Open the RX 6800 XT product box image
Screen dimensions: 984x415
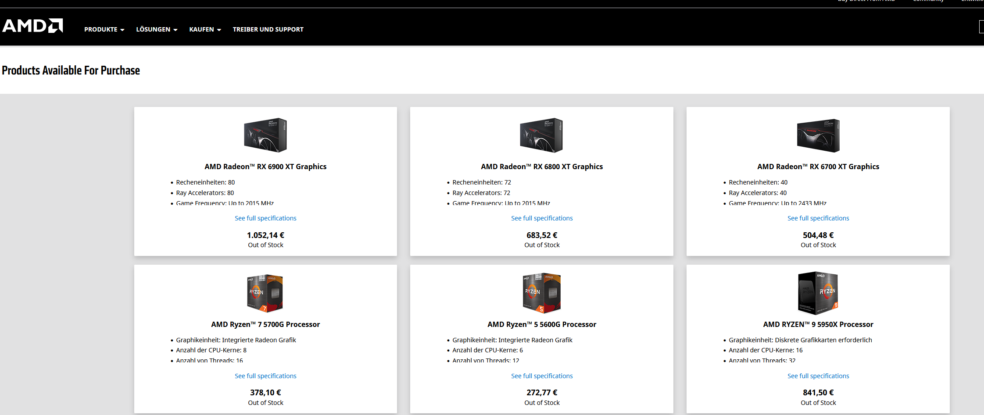(x=541, y=135)
